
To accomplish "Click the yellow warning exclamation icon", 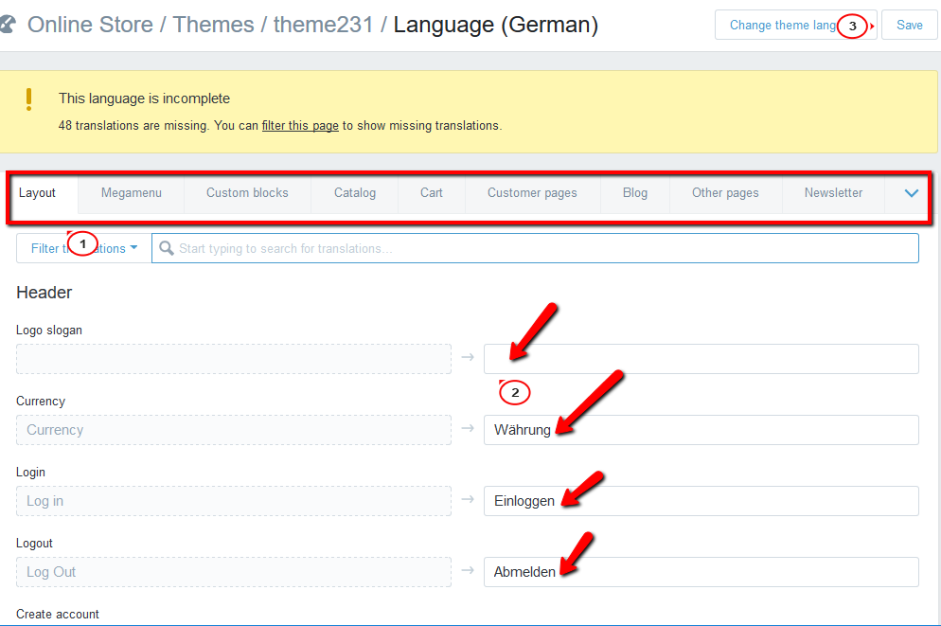I will point(28,99).
